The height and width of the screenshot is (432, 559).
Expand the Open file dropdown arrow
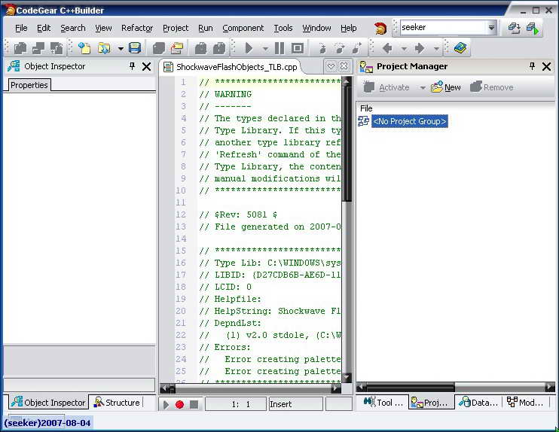click(121, 48)
